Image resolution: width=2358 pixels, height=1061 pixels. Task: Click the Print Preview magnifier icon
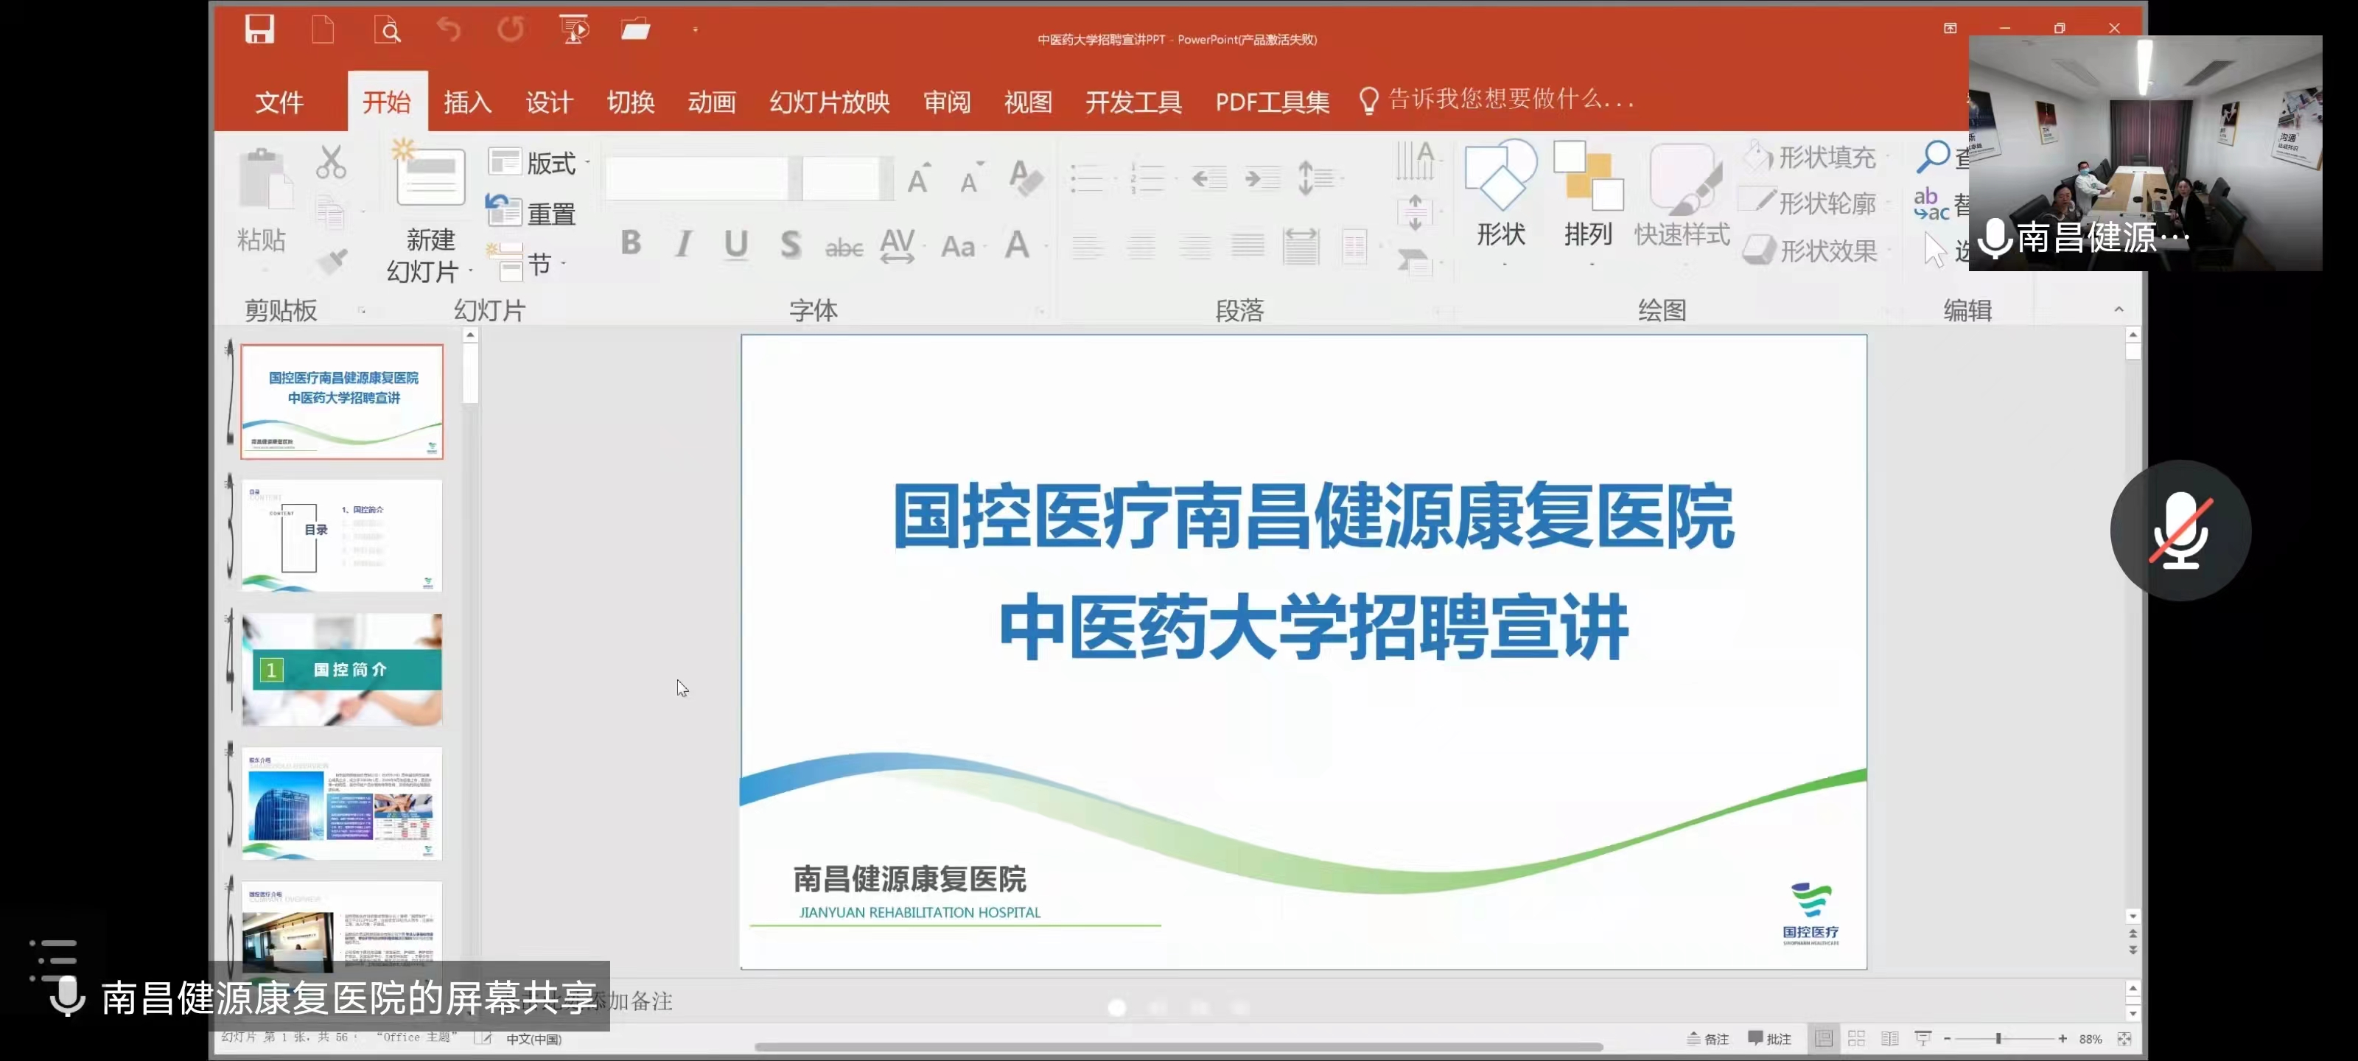tap(387, 29)
